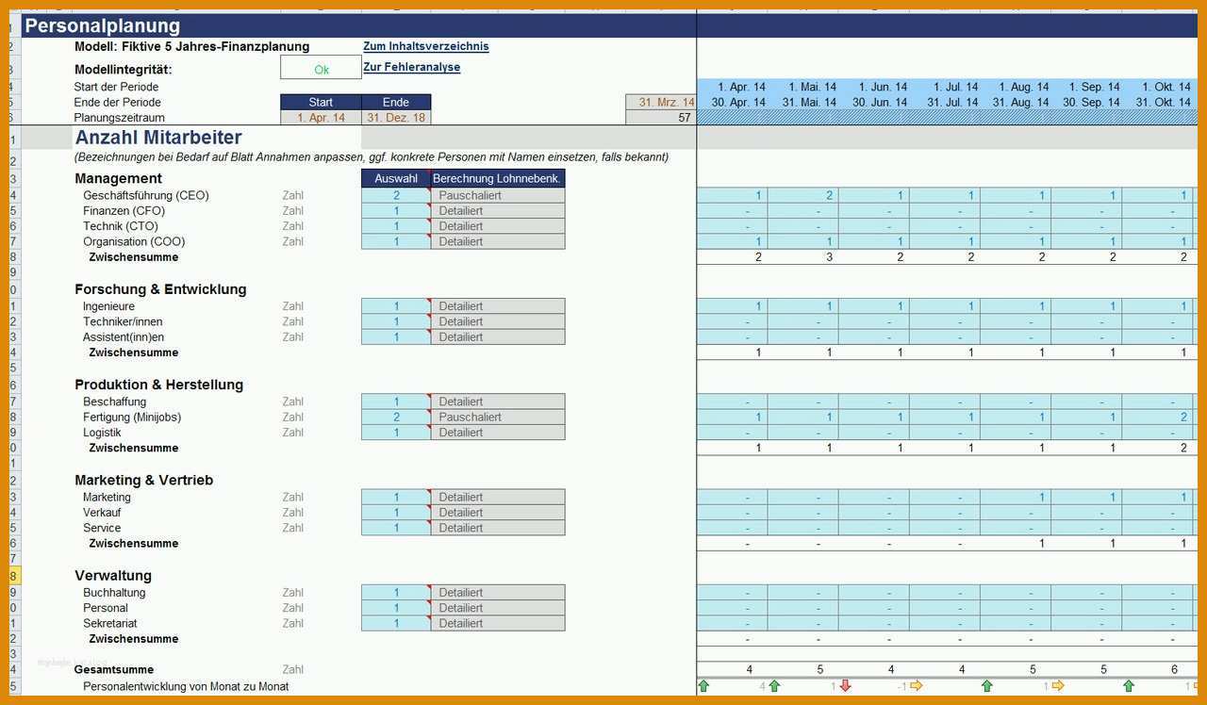Click the 'Gesamtsumme' row label
Screen dimensions: 1207x705
coord(114,669)
